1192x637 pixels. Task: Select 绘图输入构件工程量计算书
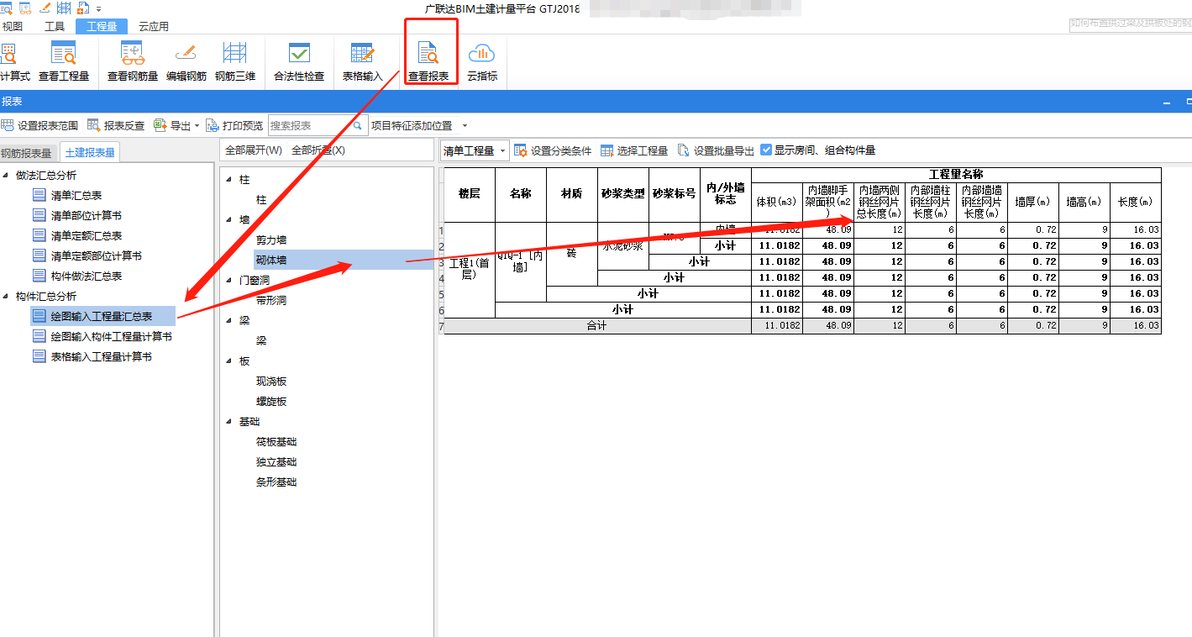click(111, 336)
